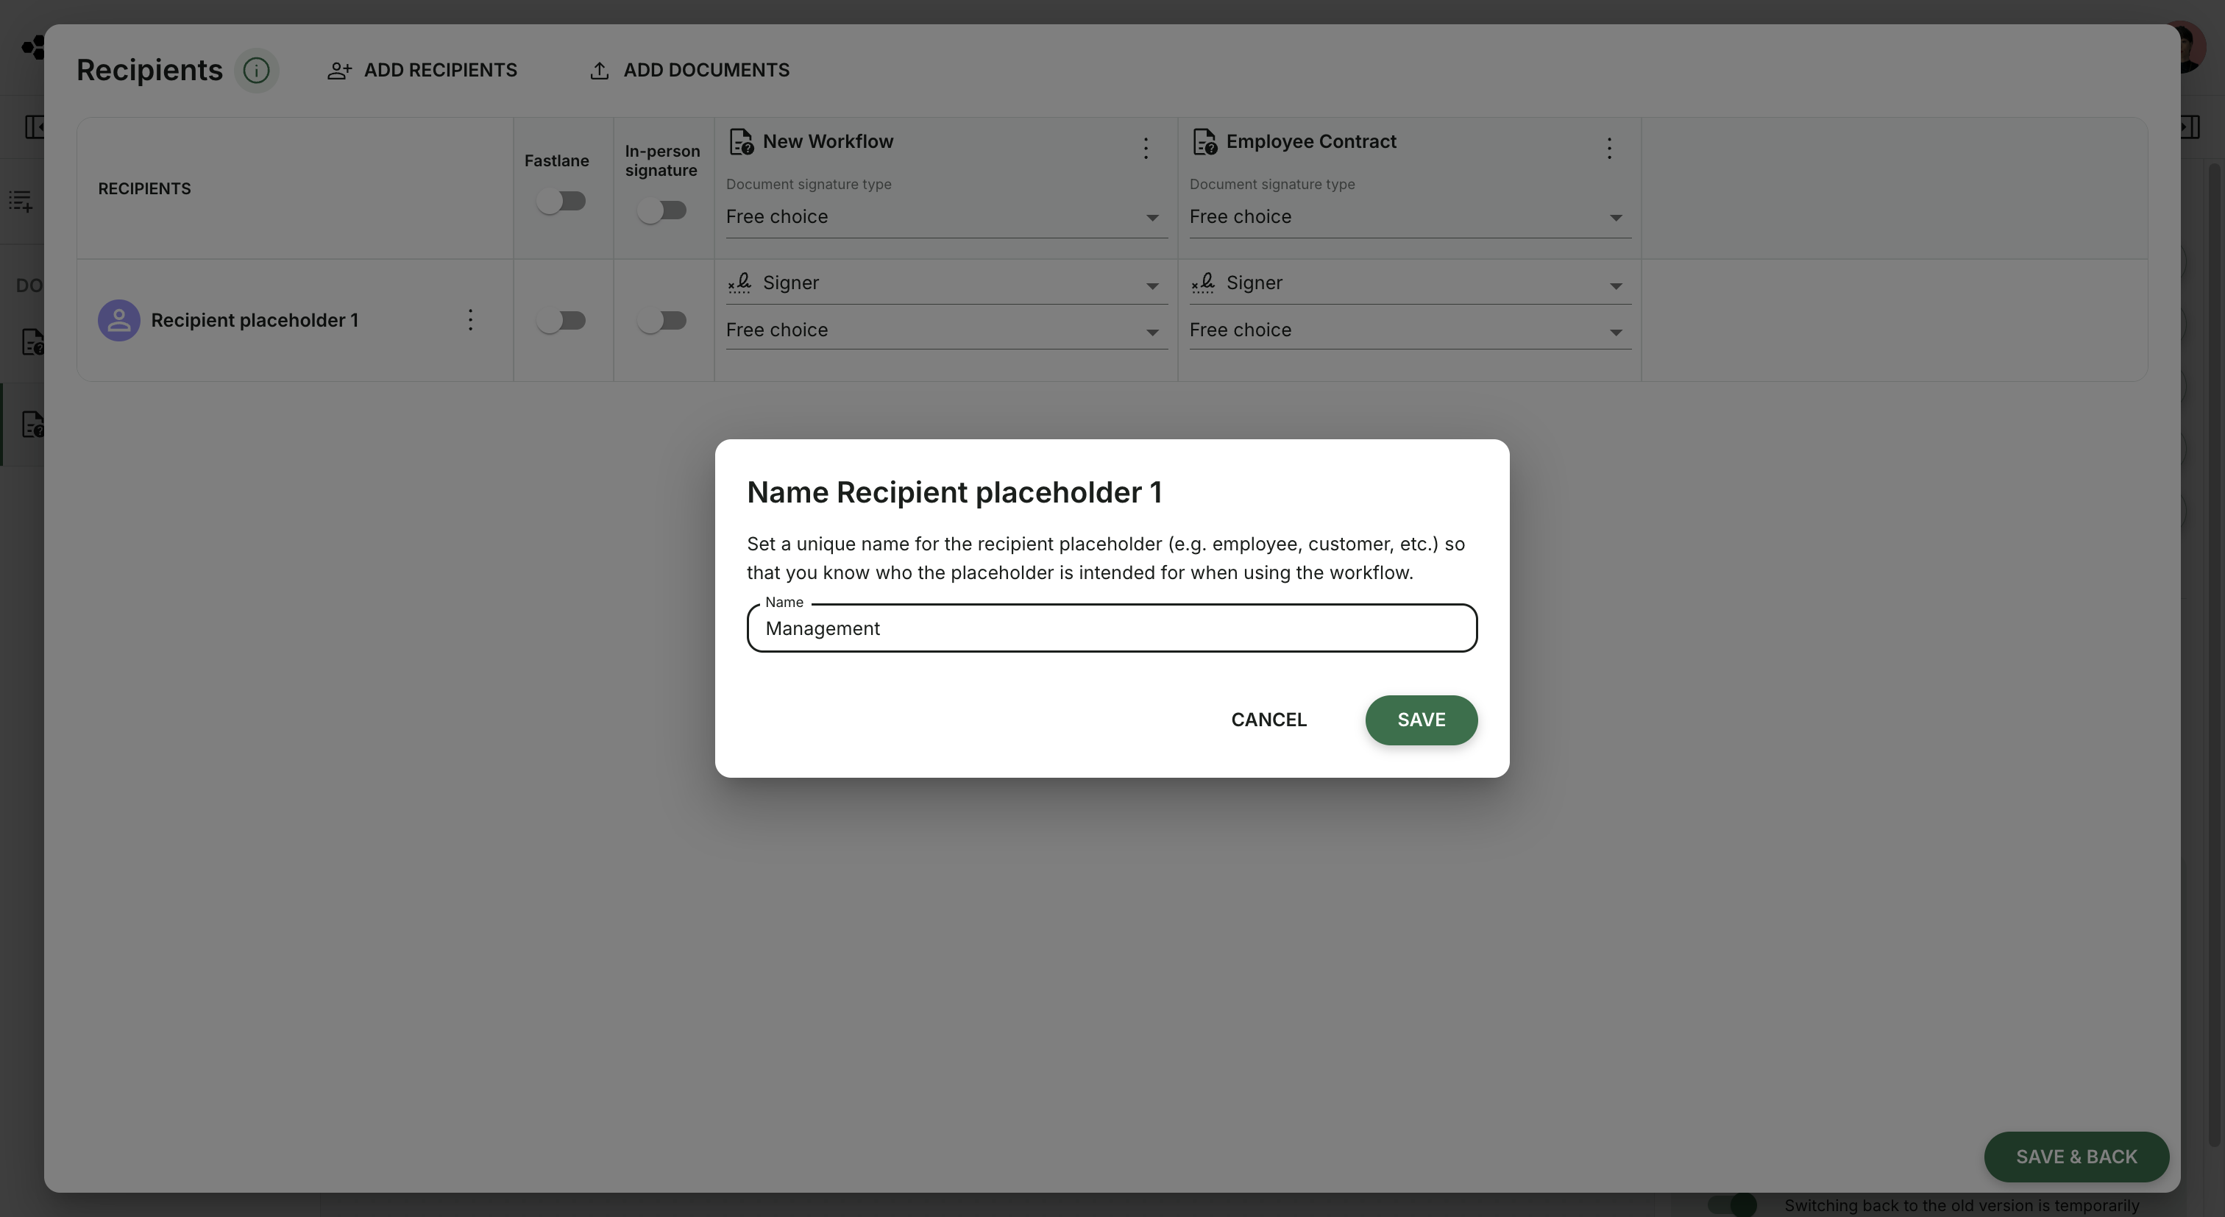Viewport: 2225px width, 1217px height.
Task: Click ADD RECIPIENTS button
Action: pos(422,70)
